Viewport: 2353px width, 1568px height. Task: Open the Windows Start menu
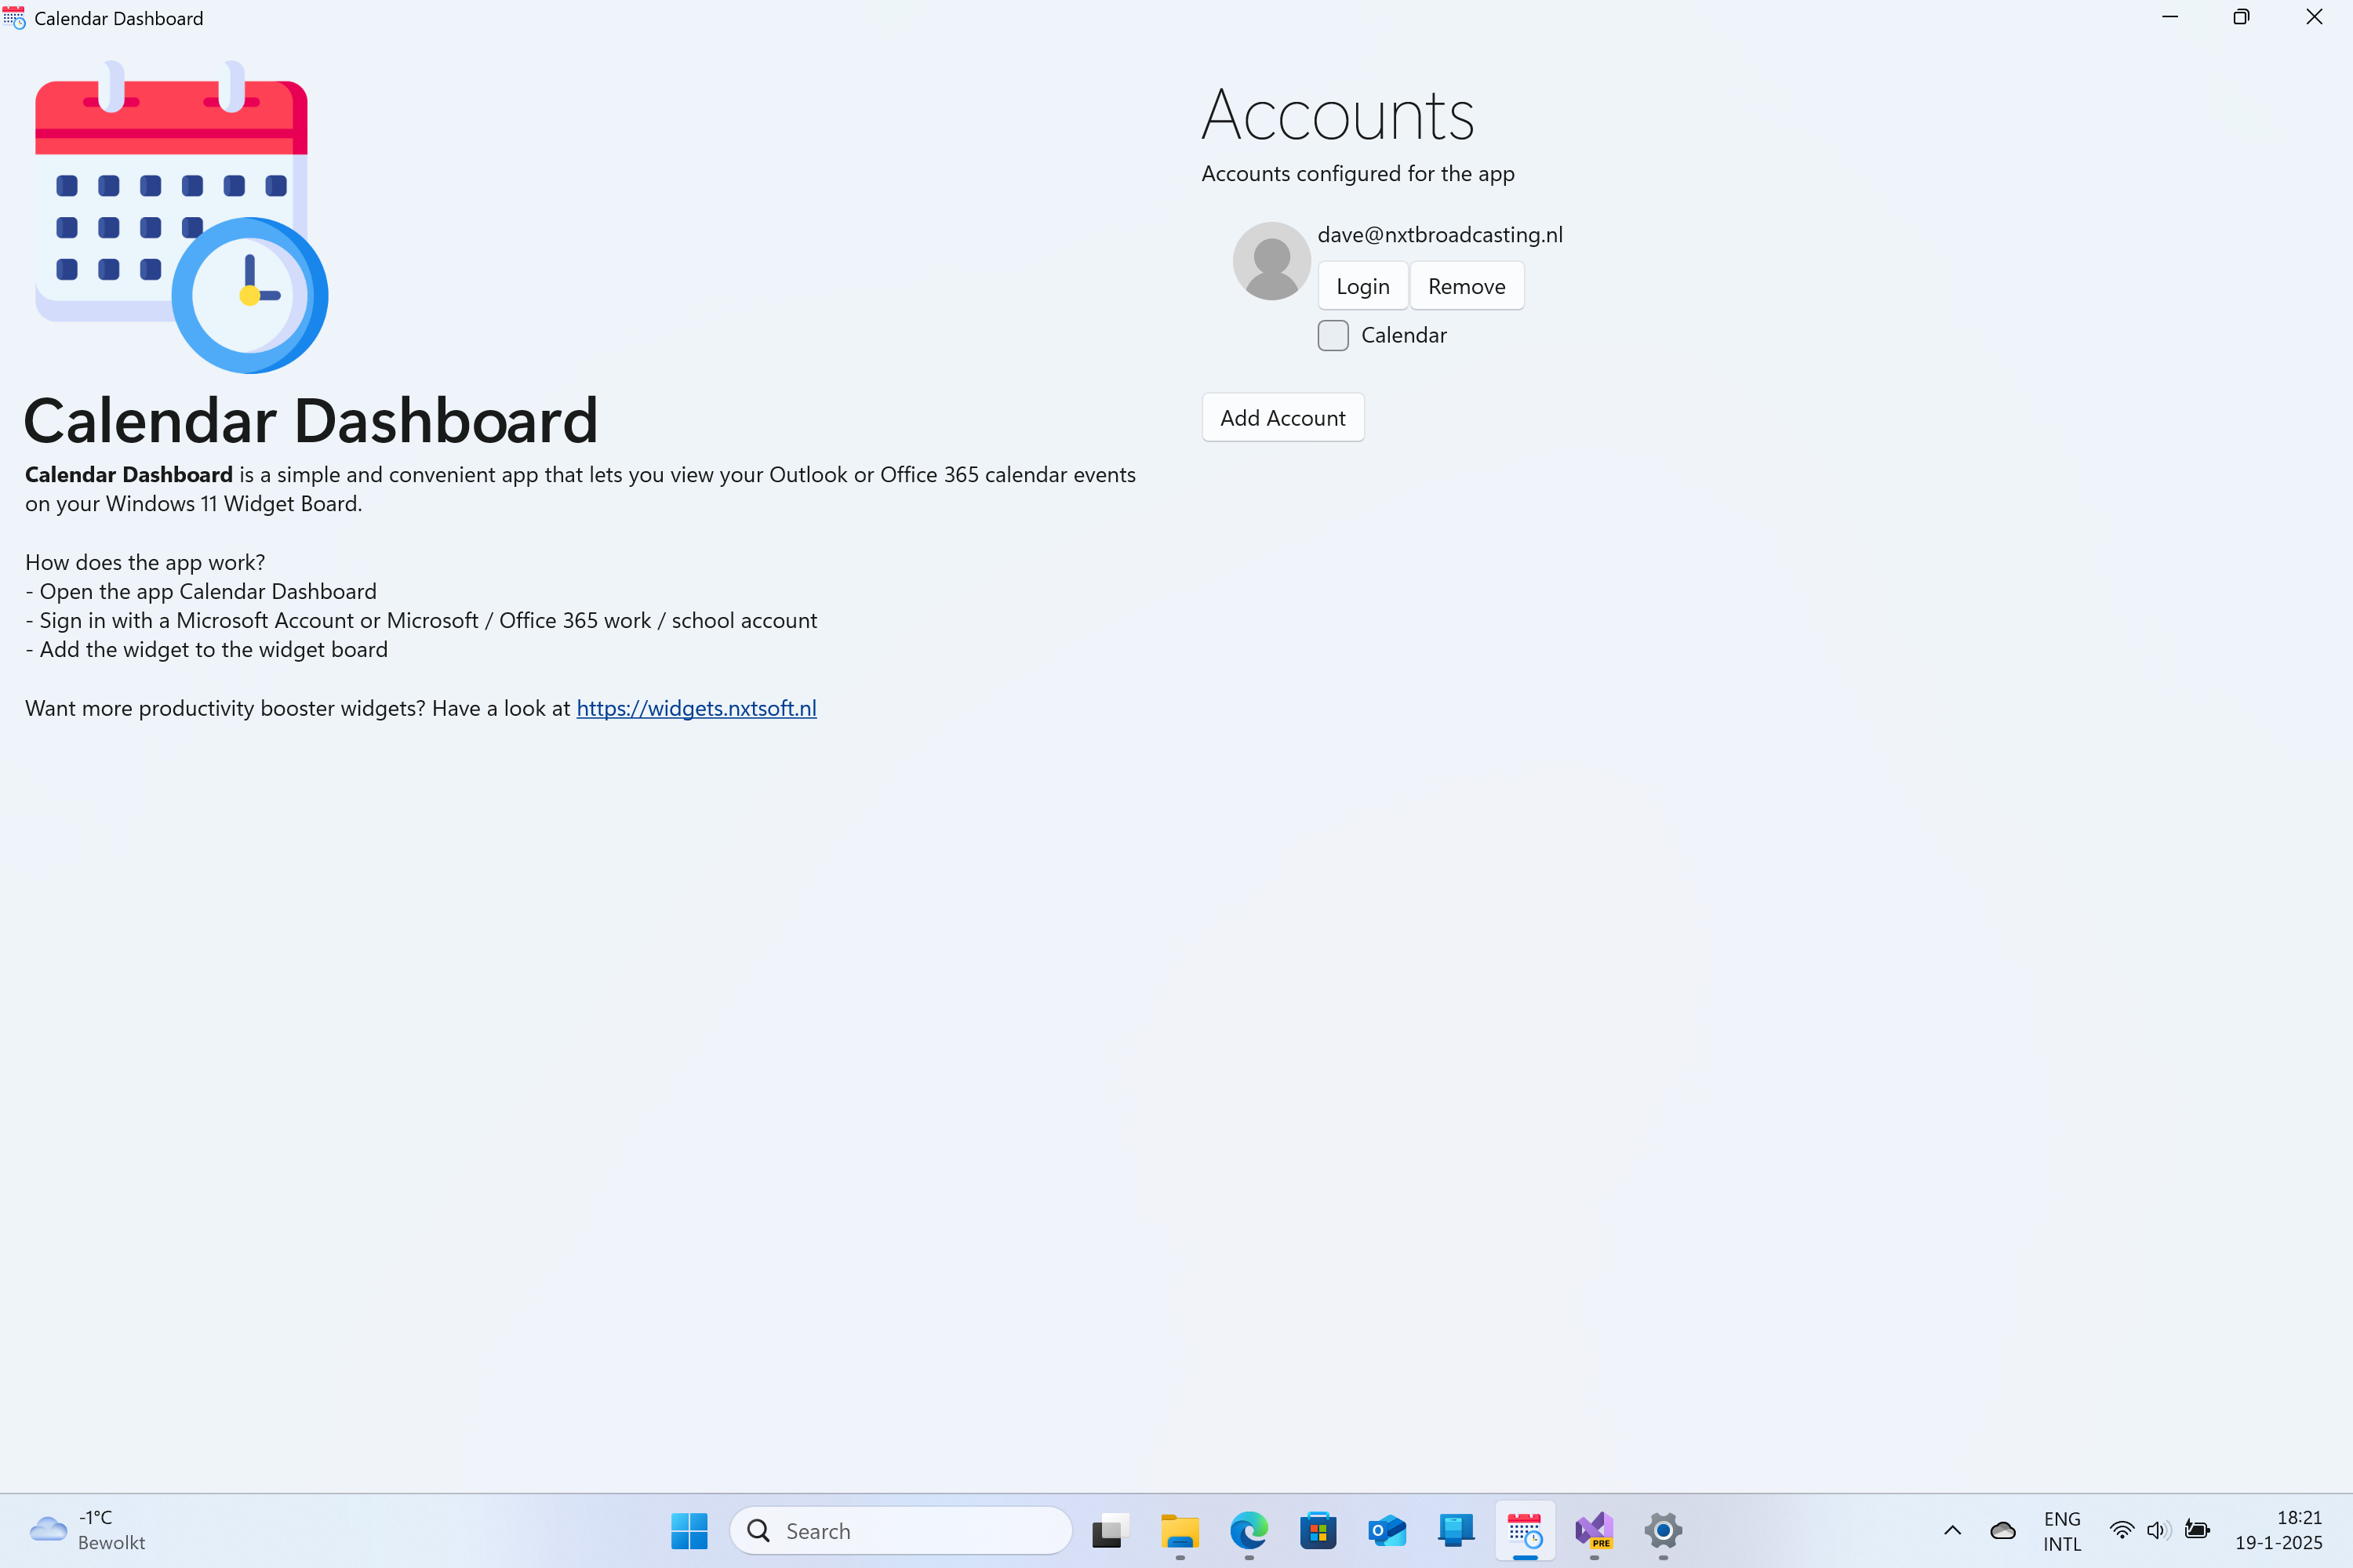click(x=689, y=1530)
